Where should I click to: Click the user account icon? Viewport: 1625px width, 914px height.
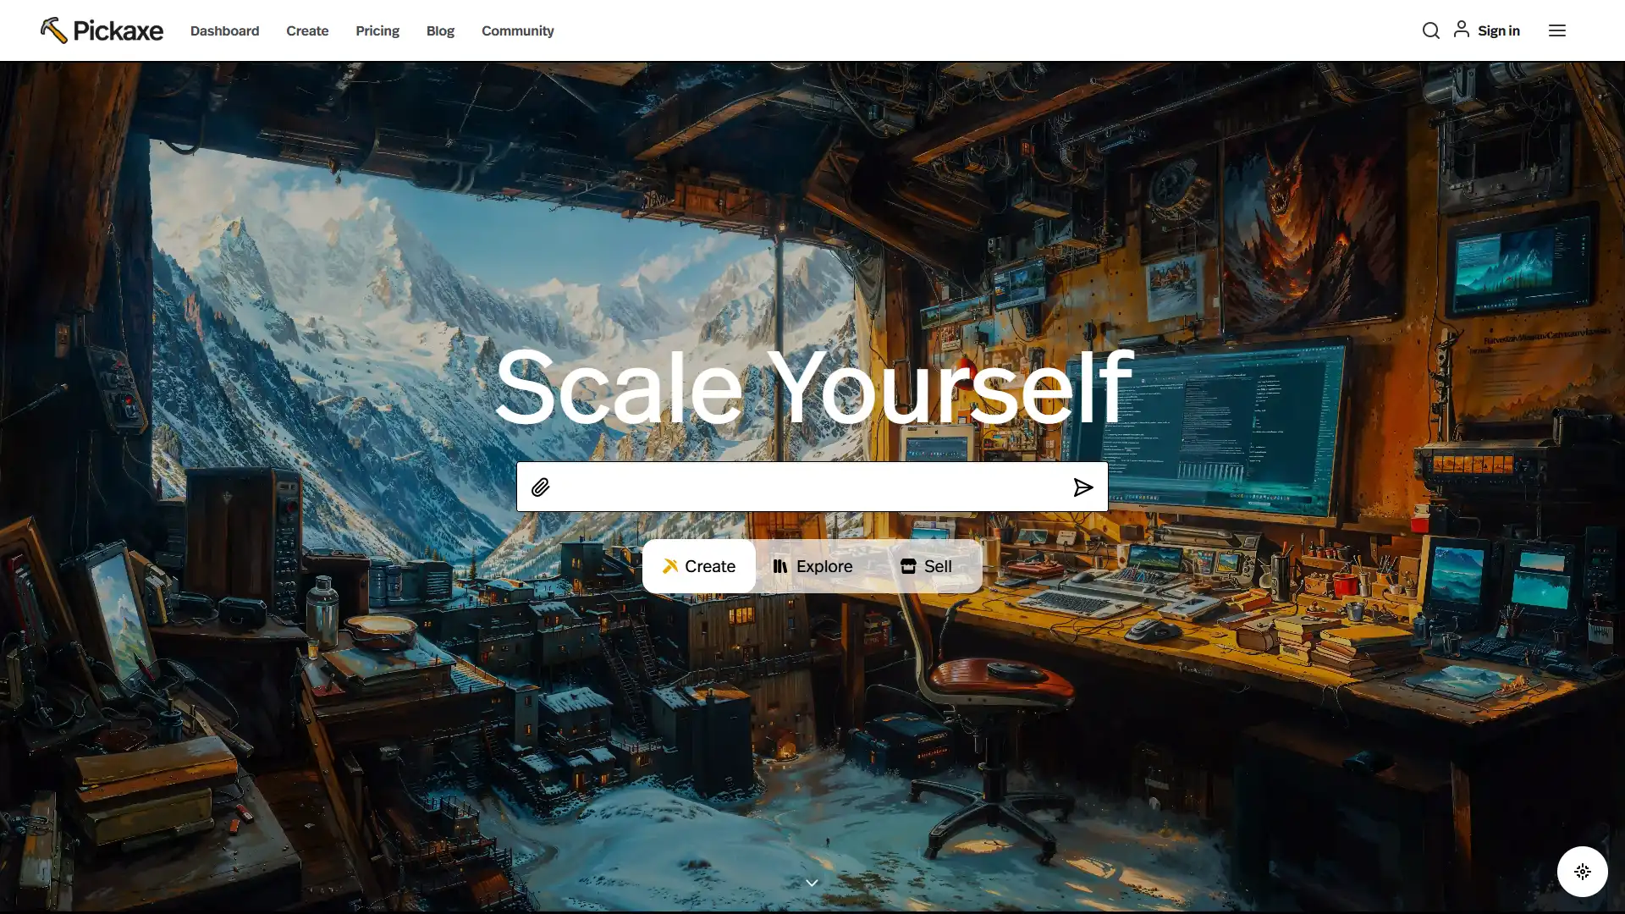pyautogui.click(x=1462, y=29)
